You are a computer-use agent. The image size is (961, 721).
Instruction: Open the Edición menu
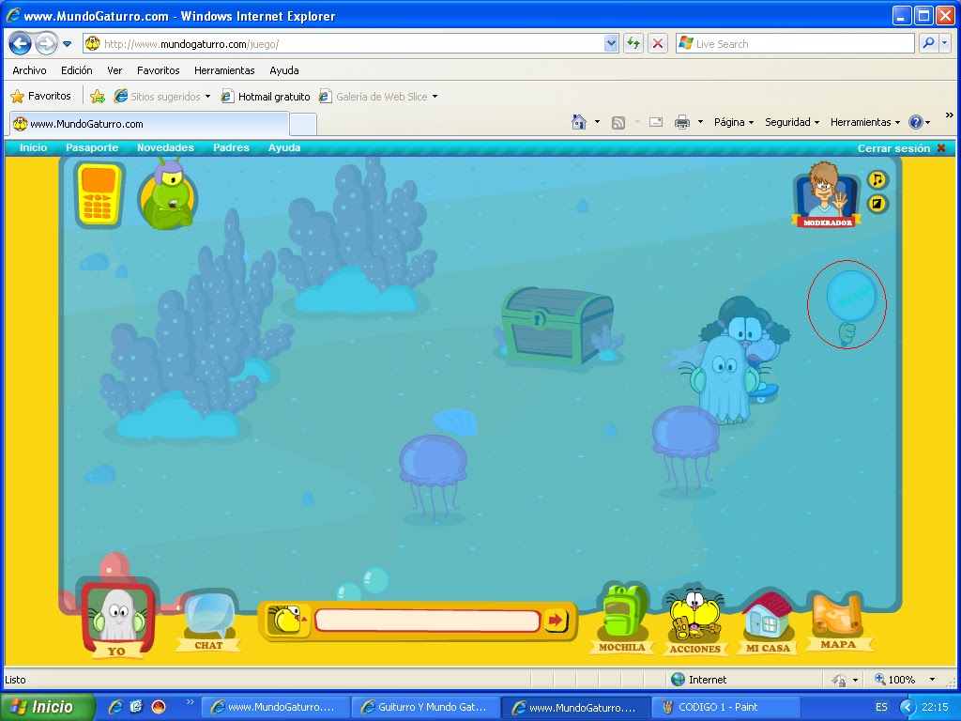coord(77,70)
